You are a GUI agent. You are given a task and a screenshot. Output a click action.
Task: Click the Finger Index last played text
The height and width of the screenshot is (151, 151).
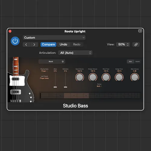tap(44, 78)
